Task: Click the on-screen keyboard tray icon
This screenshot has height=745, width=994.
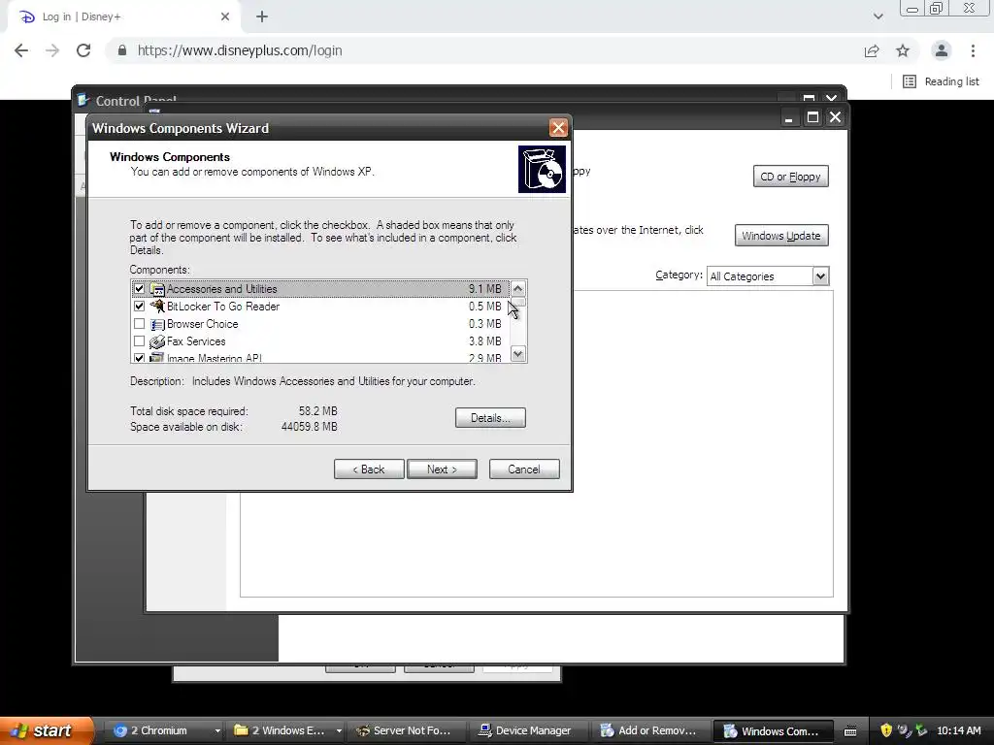Action: tap(850, 731)
